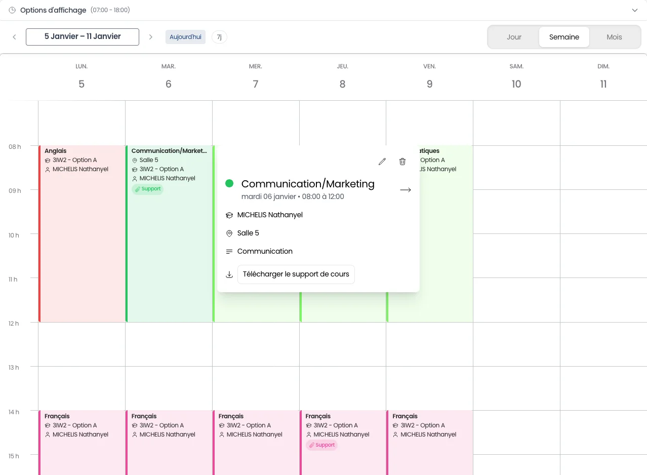This screenshot has height=475, width=647.
Task: Select the VEN. 9 day header
Action: (430, 77)
